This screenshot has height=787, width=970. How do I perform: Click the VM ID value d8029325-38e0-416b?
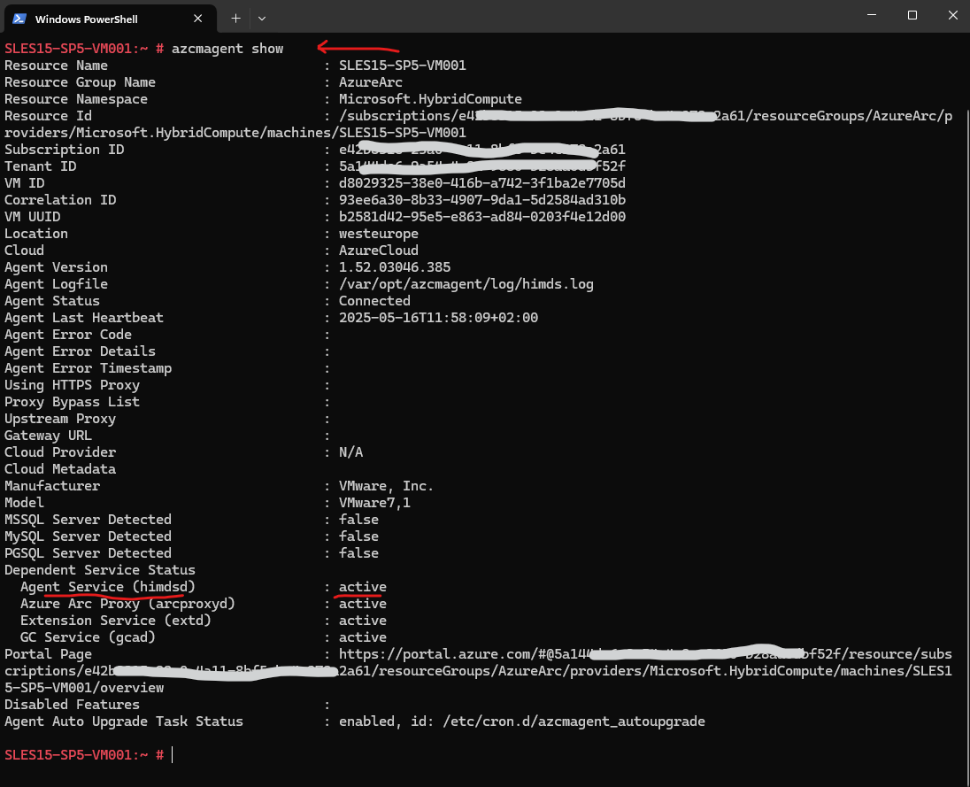point(482,183)
